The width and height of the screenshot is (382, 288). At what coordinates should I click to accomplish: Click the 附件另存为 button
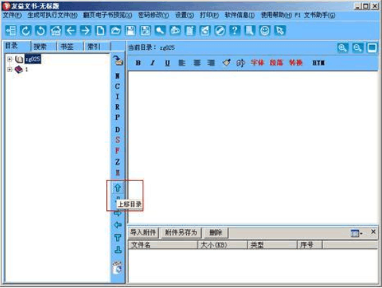coord(181,232)
